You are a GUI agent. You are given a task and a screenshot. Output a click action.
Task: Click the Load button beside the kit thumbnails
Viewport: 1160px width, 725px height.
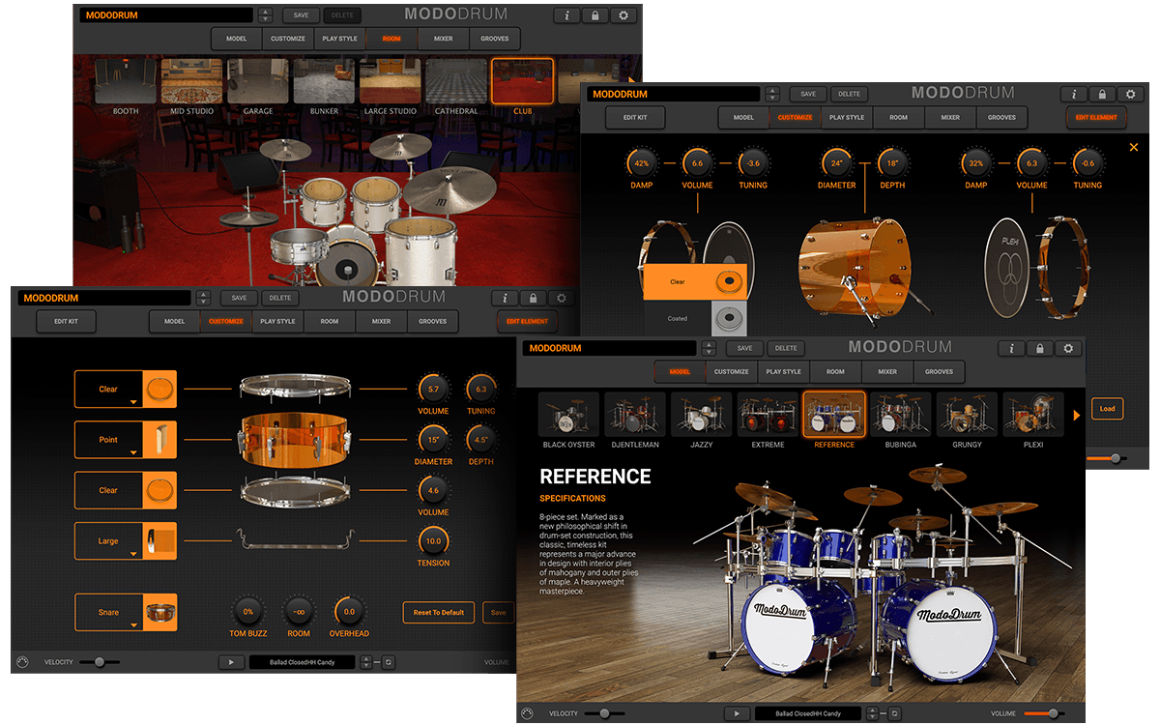tap(1107, 409)
